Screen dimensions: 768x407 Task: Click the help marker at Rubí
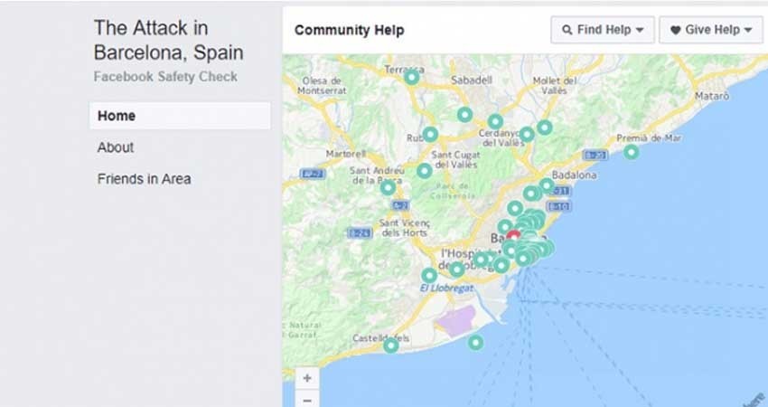(x=430, y=134)
